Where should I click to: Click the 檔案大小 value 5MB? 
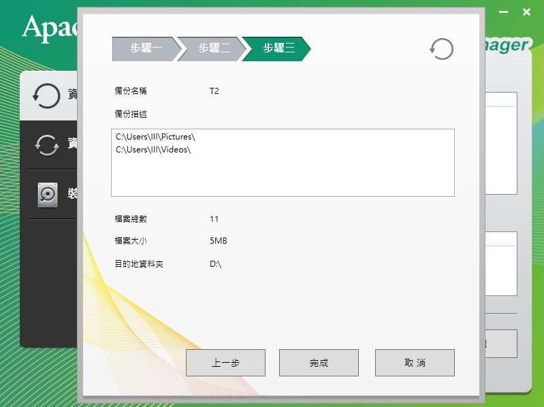coord(219,241)
